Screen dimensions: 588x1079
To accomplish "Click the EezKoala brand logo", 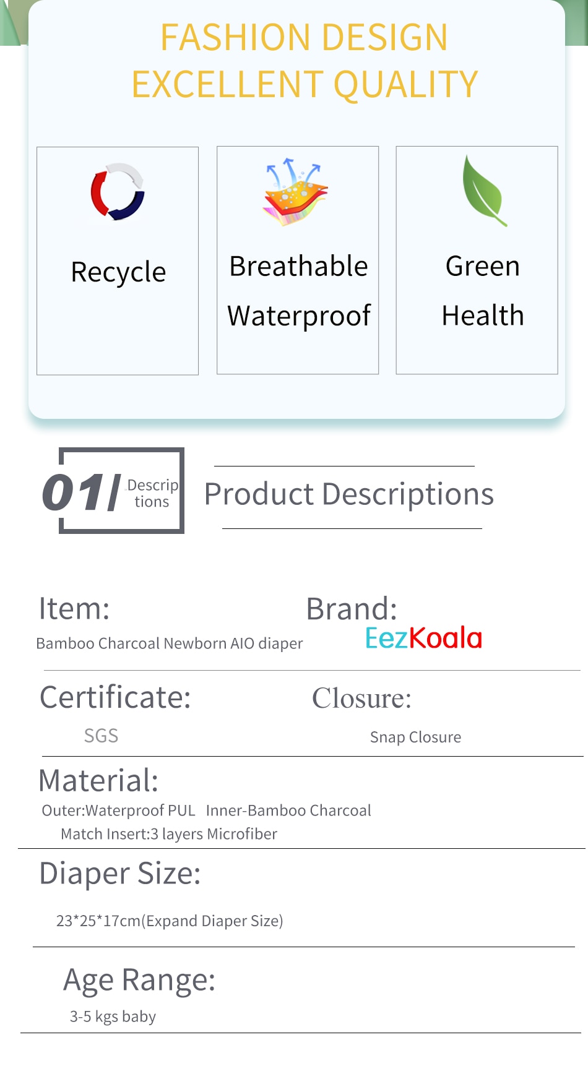I will [x=423, y=638].
